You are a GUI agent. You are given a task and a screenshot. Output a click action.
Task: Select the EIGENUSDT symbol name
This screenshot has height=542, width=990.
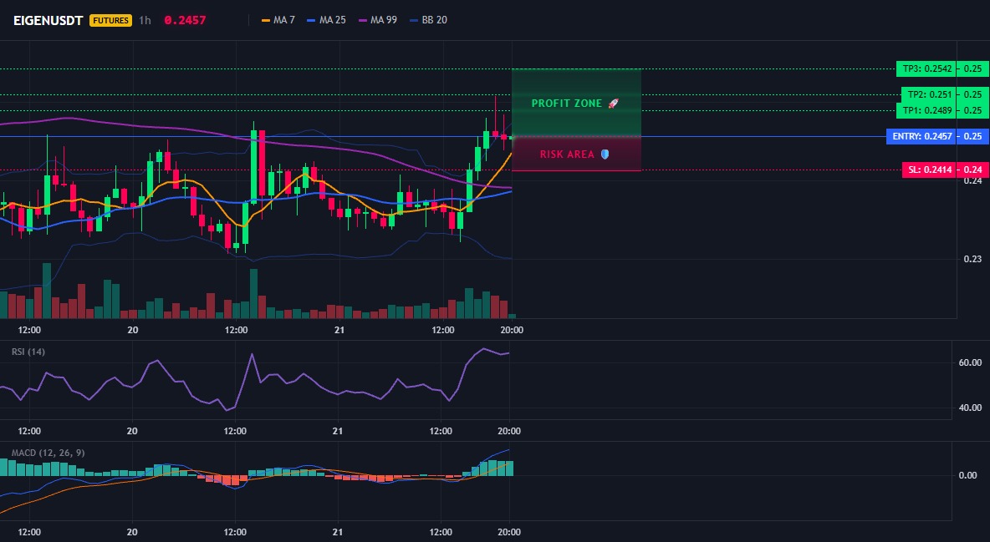click(x=48, y=20)
